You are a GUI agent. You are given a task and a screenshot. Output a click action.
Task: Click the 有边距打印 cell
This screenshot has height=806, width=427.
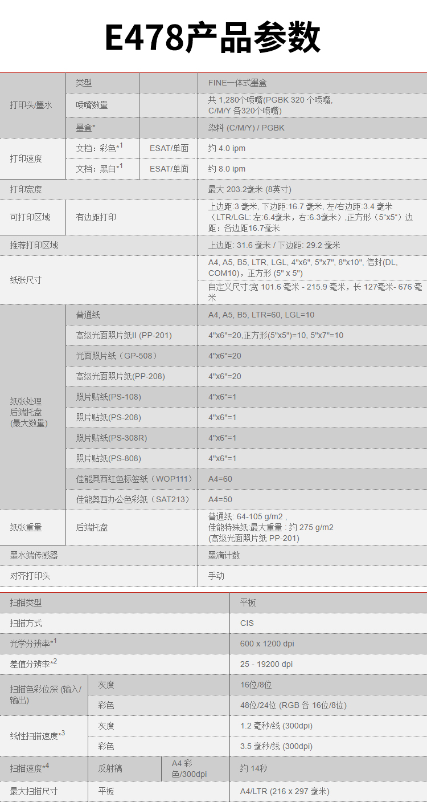(132, 217)
